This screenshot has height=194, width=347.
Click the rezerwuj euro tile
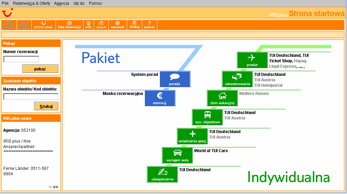click(x=160, y=98)
